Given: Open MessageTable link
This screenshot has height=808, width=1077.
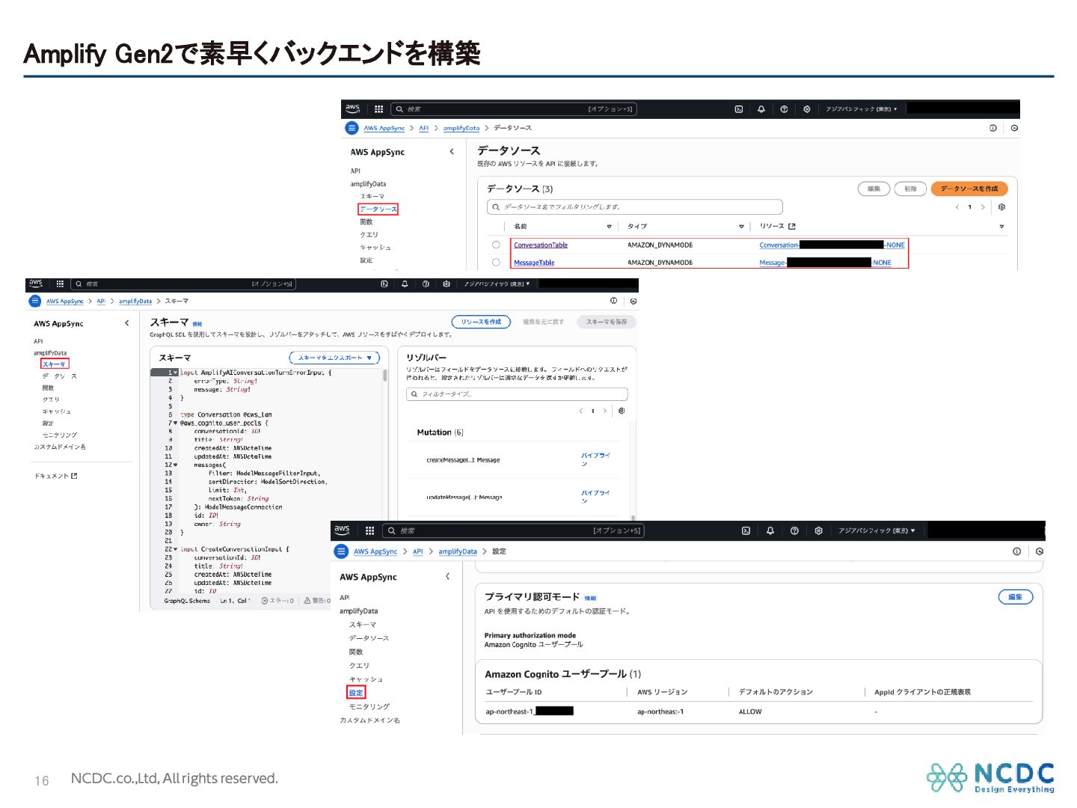Looking at the screenshot, I should point(534,263).
